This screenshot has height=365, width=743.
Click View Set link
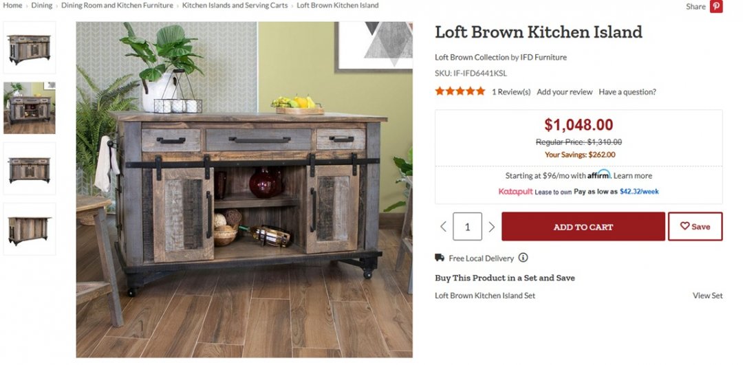(x=707, y=296)
